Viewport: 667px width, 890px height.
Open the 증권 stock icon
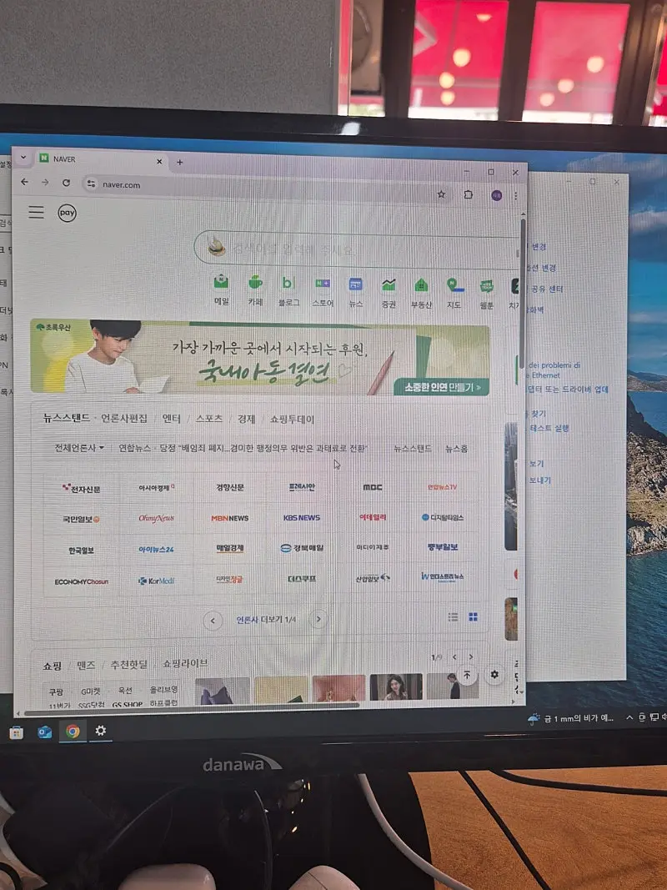pos(389,285)
